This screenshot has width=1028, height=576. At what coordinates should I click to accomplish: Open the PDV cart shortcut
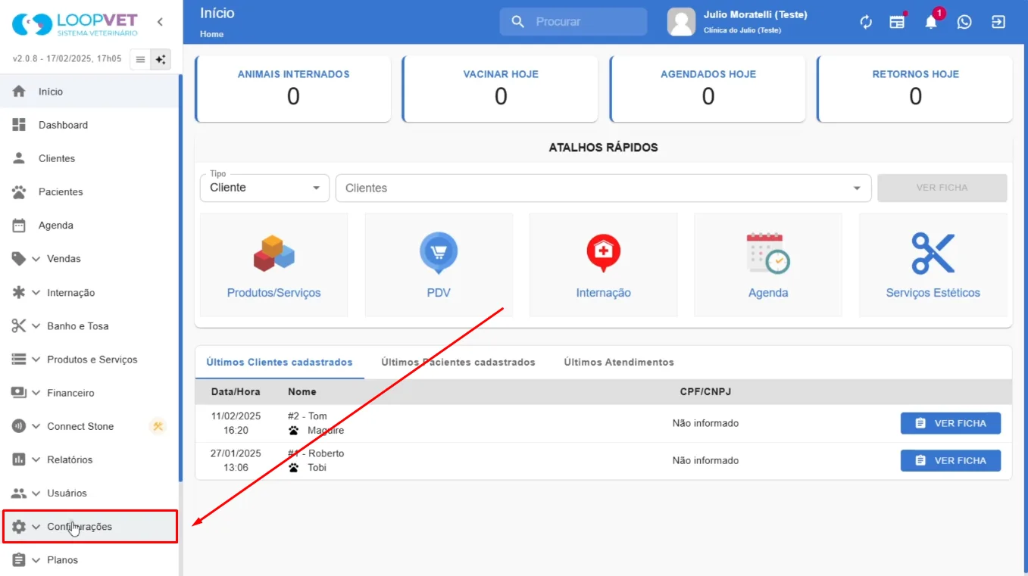tap(439, 265)
